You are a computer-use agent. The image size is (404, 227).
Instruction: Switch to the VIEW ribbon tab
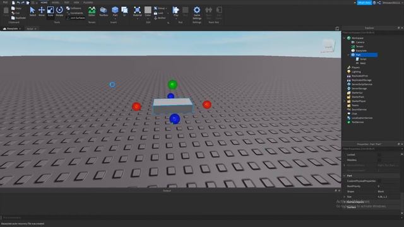tap(76, 3)
